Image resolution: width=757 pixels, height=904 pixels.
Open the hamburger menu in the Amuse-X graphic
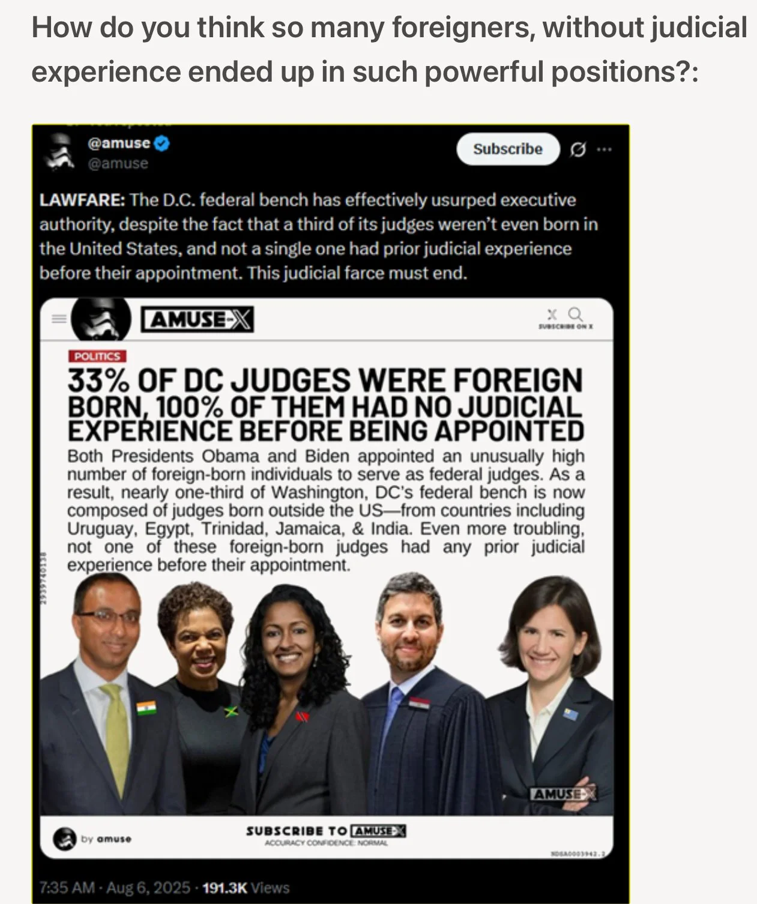point(59,319)
